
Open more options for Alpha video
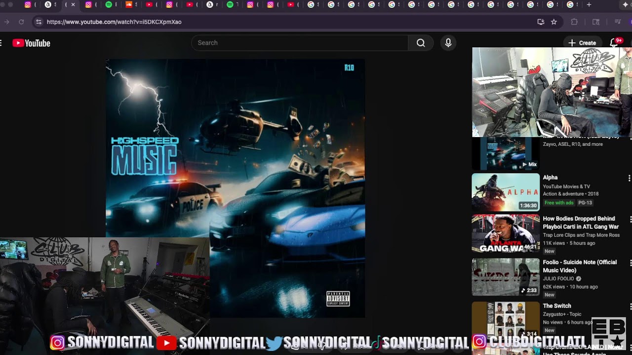pyautogui.click(x=629, y=178)
